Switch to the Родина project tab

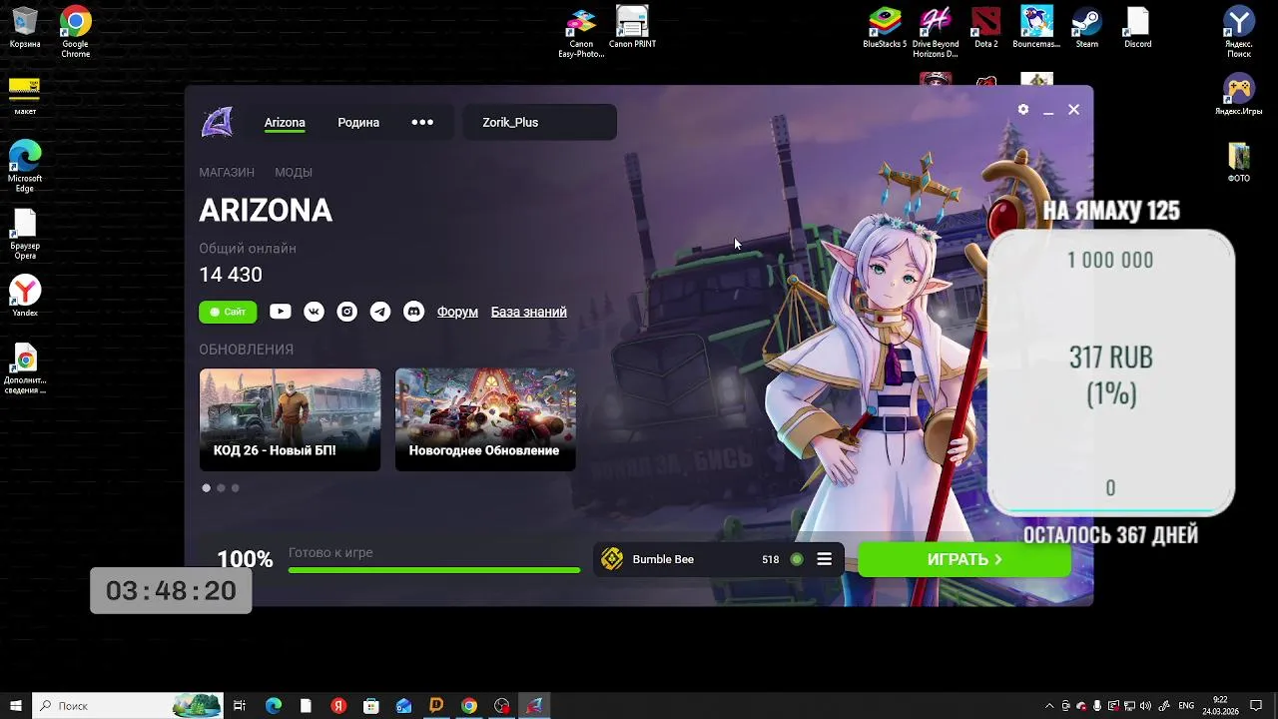coord(358,123)
